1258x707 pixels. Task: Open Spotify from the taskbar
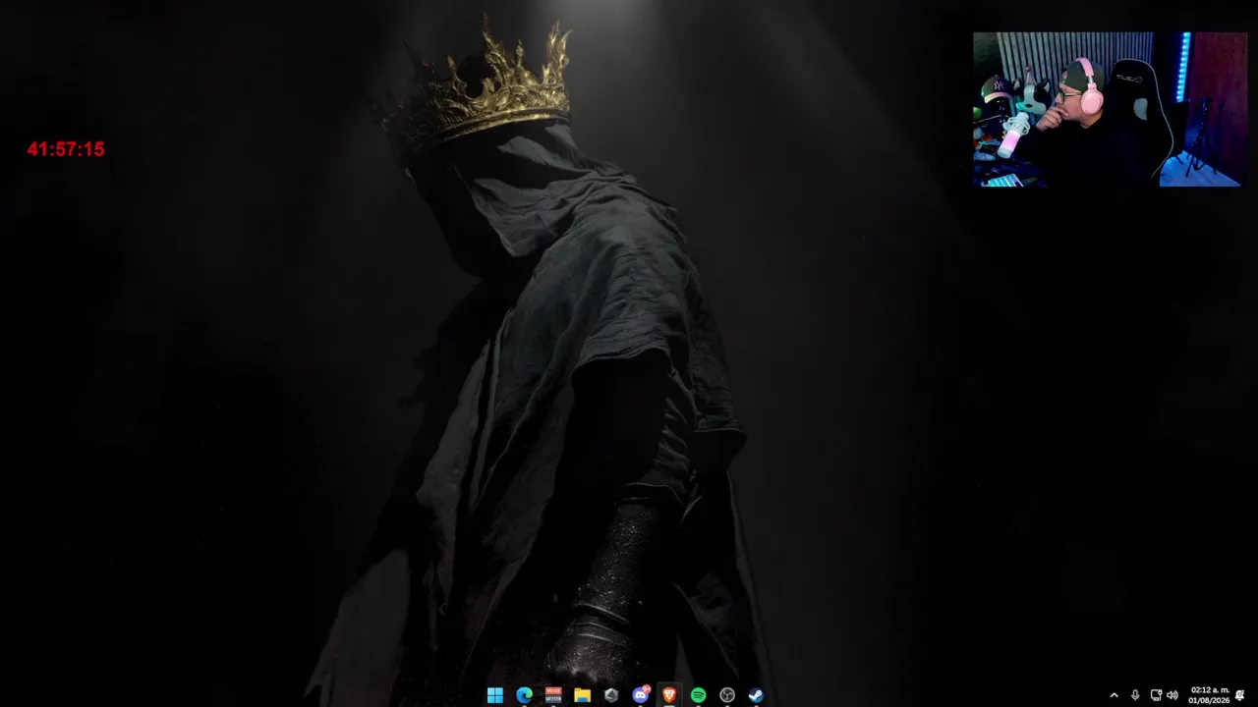tap(698, 695)
